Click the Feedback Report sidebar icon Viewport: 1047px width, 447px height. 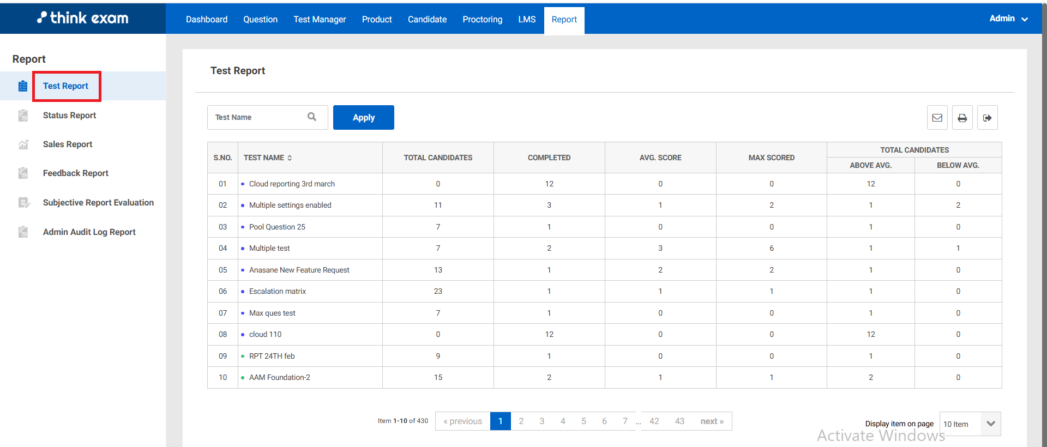pyautogui.click(x=23, y=173)
